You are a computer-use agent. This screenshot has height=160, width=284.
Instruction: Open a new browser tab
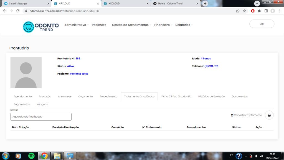point(205,4)
